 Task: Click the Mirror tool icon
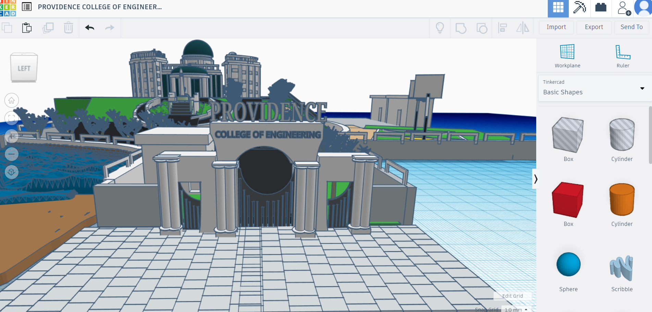523,28
